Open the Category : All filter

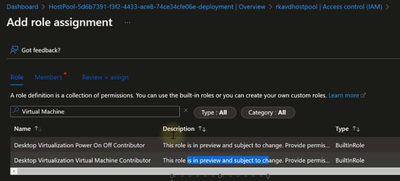268,113
